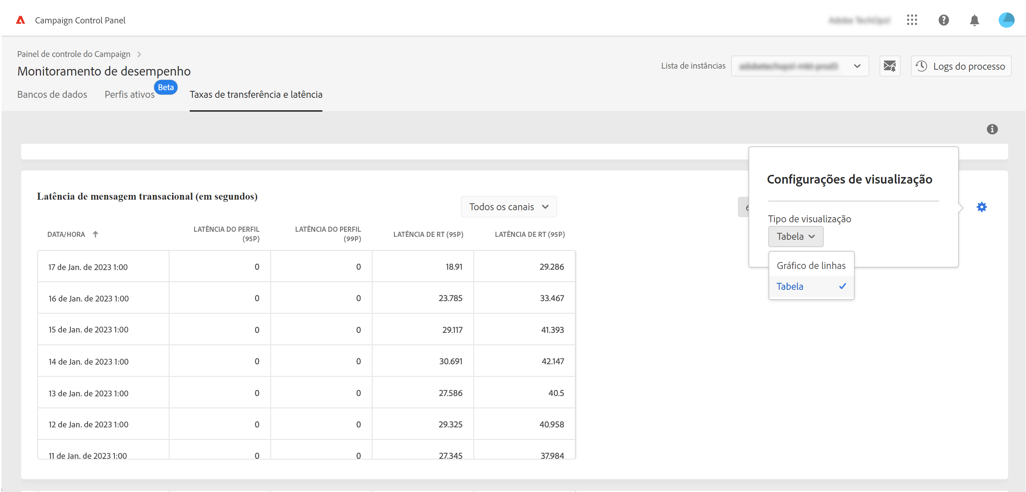Open notifications bell icon
Viewport: 1026px width, 492px height.
point(974,20)
